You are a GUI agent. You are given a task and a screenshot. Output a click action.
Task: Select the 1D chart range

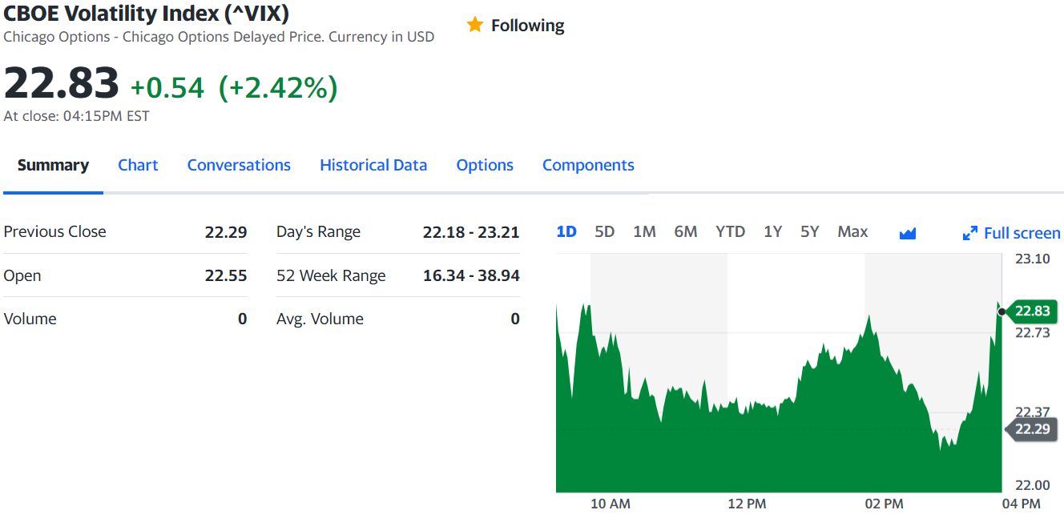tap(566, 231)
